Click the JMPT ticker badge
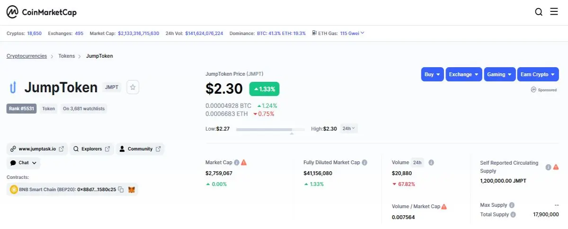The width and height of the screenshot is (568, 229). pos(112,87)
